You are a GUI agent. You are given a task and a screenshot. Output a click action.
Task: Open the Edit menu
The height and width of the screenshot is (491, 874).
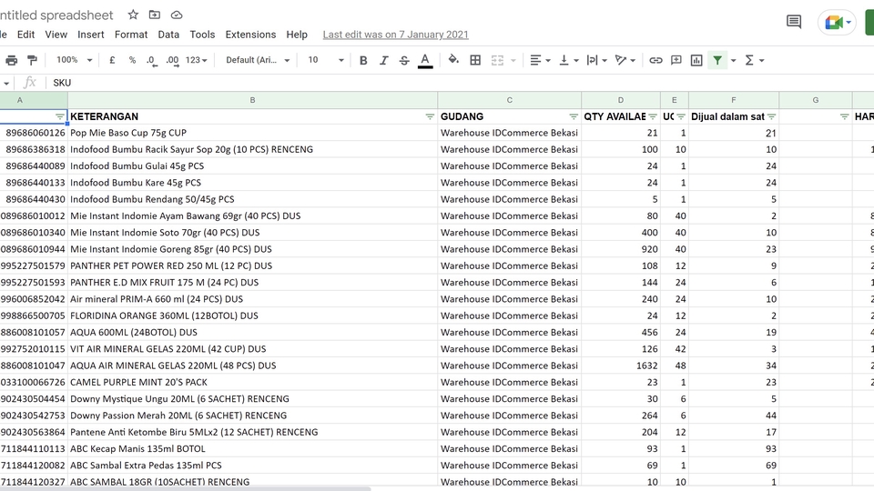point(25,35)
